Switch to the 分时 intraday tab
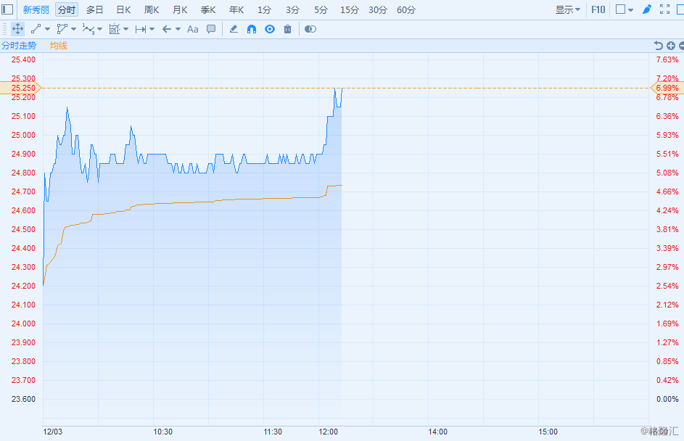Image resolution: width=684 pixels, height=441 pixels. pyautogui.click(x=67, y=9)
